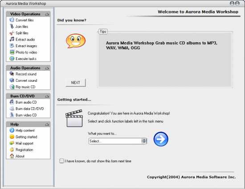
Task: Click the Registration lock icon
Action: click(12, 149)
